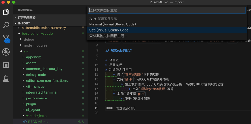Viewport: 251px width, 124px height.
Task: Click line number 7 in the gutter
Action: [x=97, y=51]
